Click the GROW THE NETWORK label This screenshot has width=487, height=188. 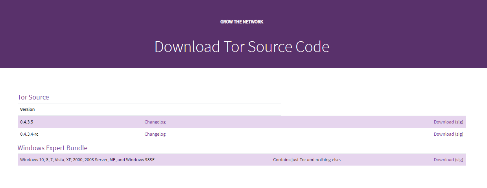(242, 22)
